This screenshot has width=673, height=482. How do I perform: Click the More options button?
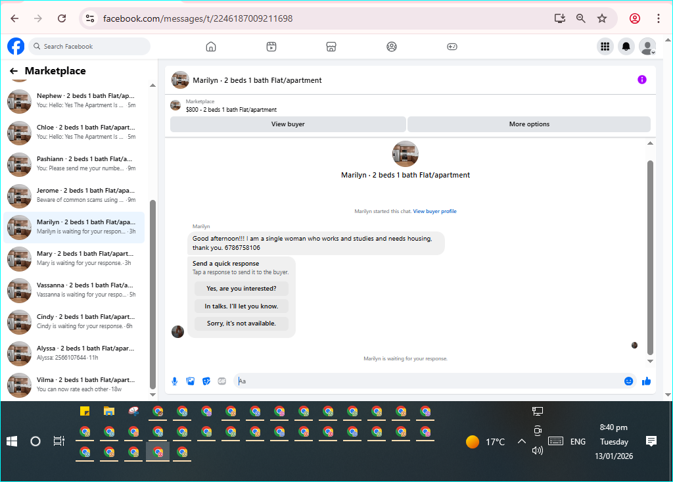pos(529,124)
